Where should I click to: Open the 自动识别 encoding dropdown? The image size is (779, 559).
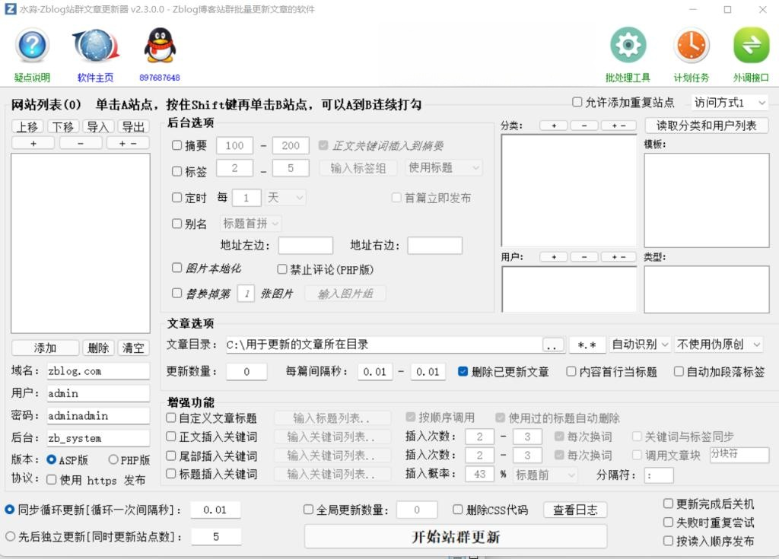(x=641, y=345)
